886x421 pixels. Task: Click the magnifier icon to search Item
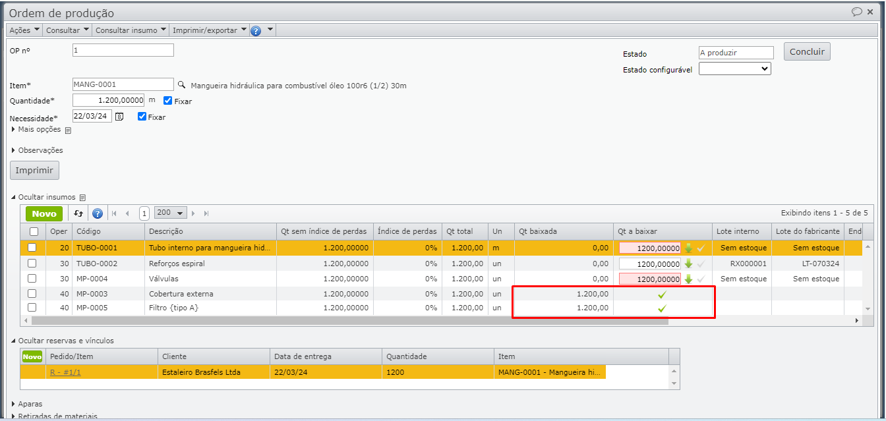[182, 84]
